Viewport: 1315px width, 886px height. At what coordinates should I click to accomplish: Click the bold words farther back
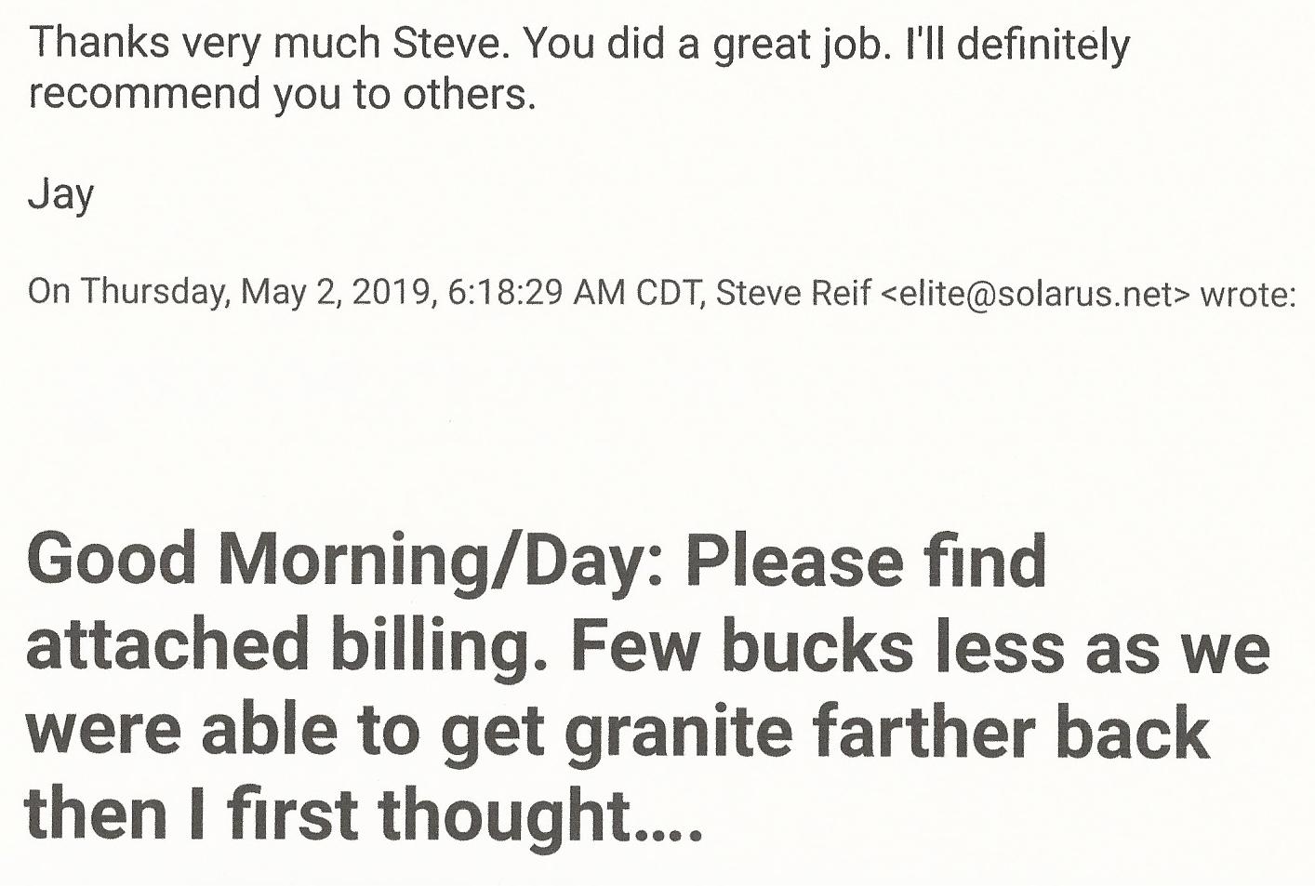point(1011,730)
